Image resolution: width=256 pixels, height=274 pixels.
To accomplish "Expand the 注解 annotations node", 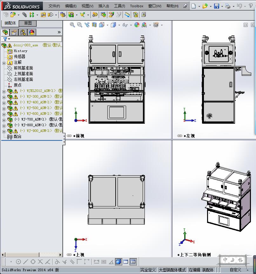I will [x=4, y=63].
